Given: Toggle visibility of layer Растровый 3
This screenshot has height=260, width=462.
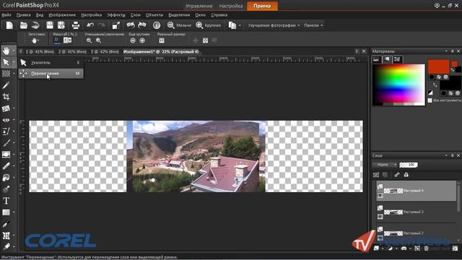Looking at the screenshot, I should [x=380, y=217].
